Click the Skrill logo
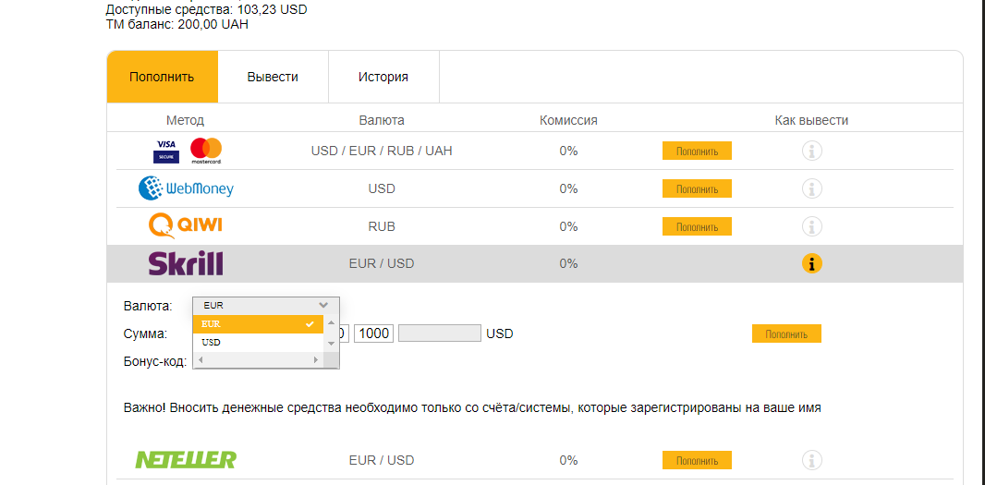This screenshot has height=485, width=985. click(x=186, y=264)
